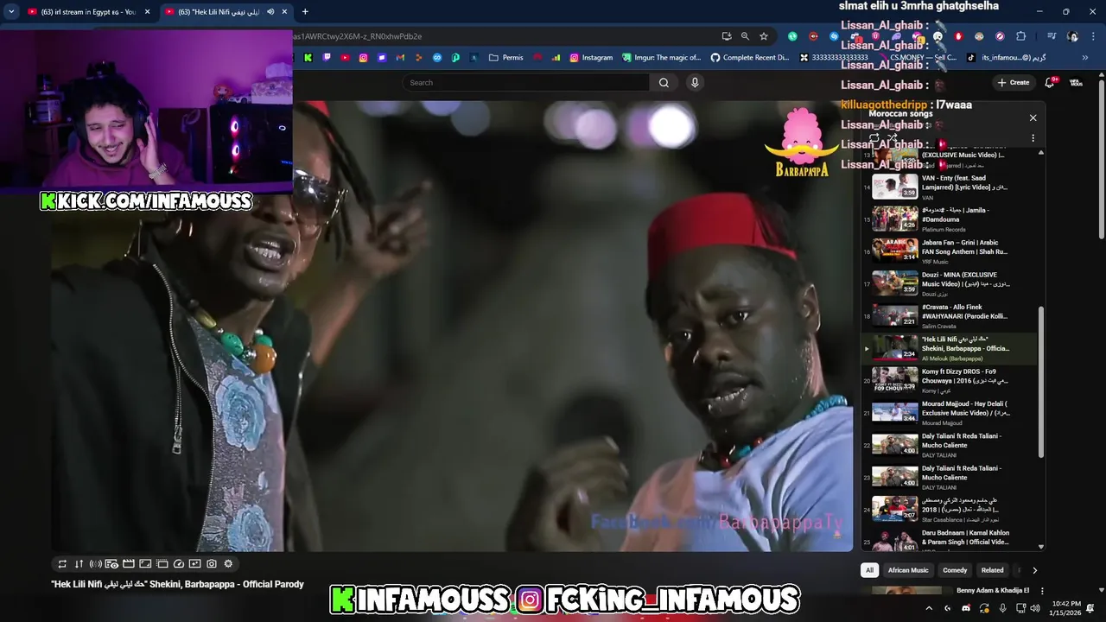1106x622 pixels.
Task: Show hidden system tray icons chevron
Action: click(x=929, y=608)
